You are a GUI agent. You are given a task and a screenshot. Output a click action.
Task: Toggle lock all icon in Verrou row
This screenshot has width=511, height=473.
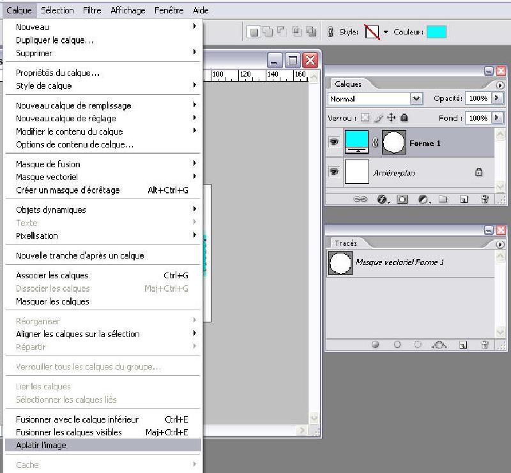click(x=404, y=117)
